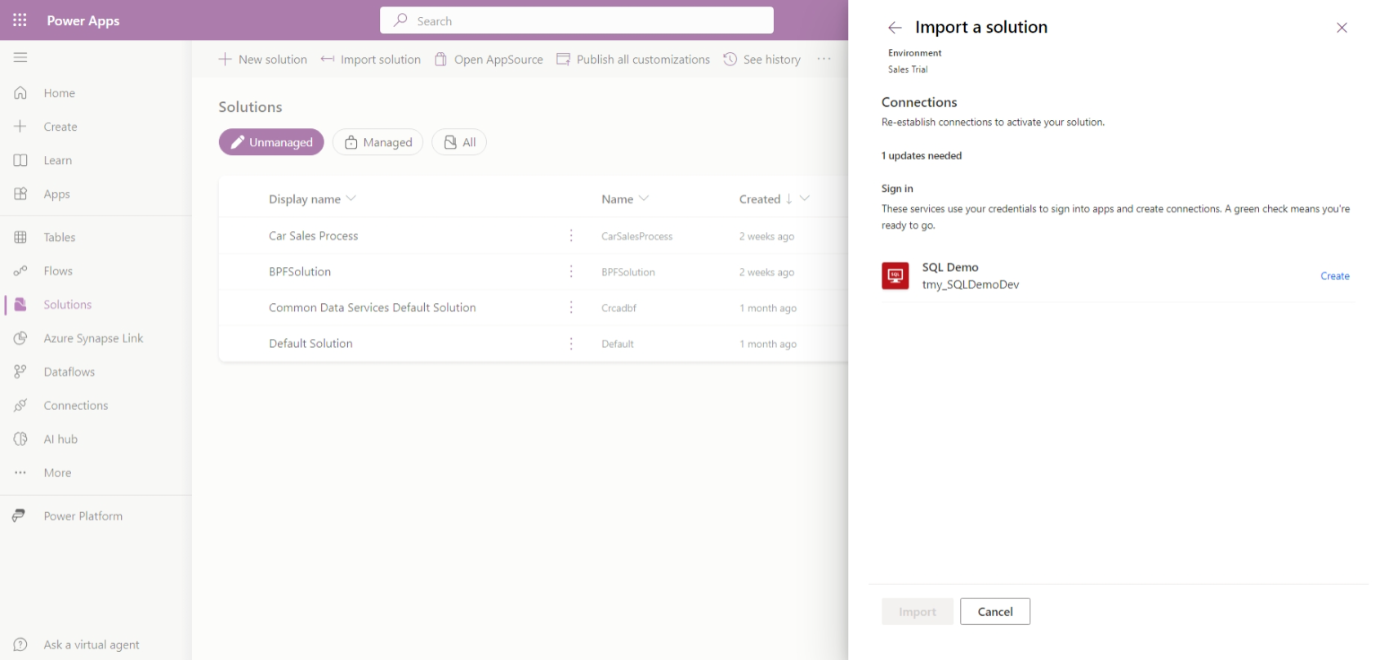Open Default Solution row options

(x=571, y=344)
